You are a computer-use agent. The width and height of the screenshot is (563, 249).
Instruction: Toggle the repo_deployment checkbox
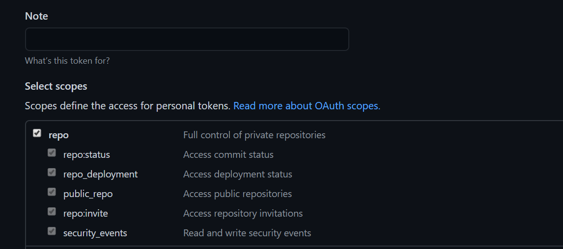pos(52,173)
